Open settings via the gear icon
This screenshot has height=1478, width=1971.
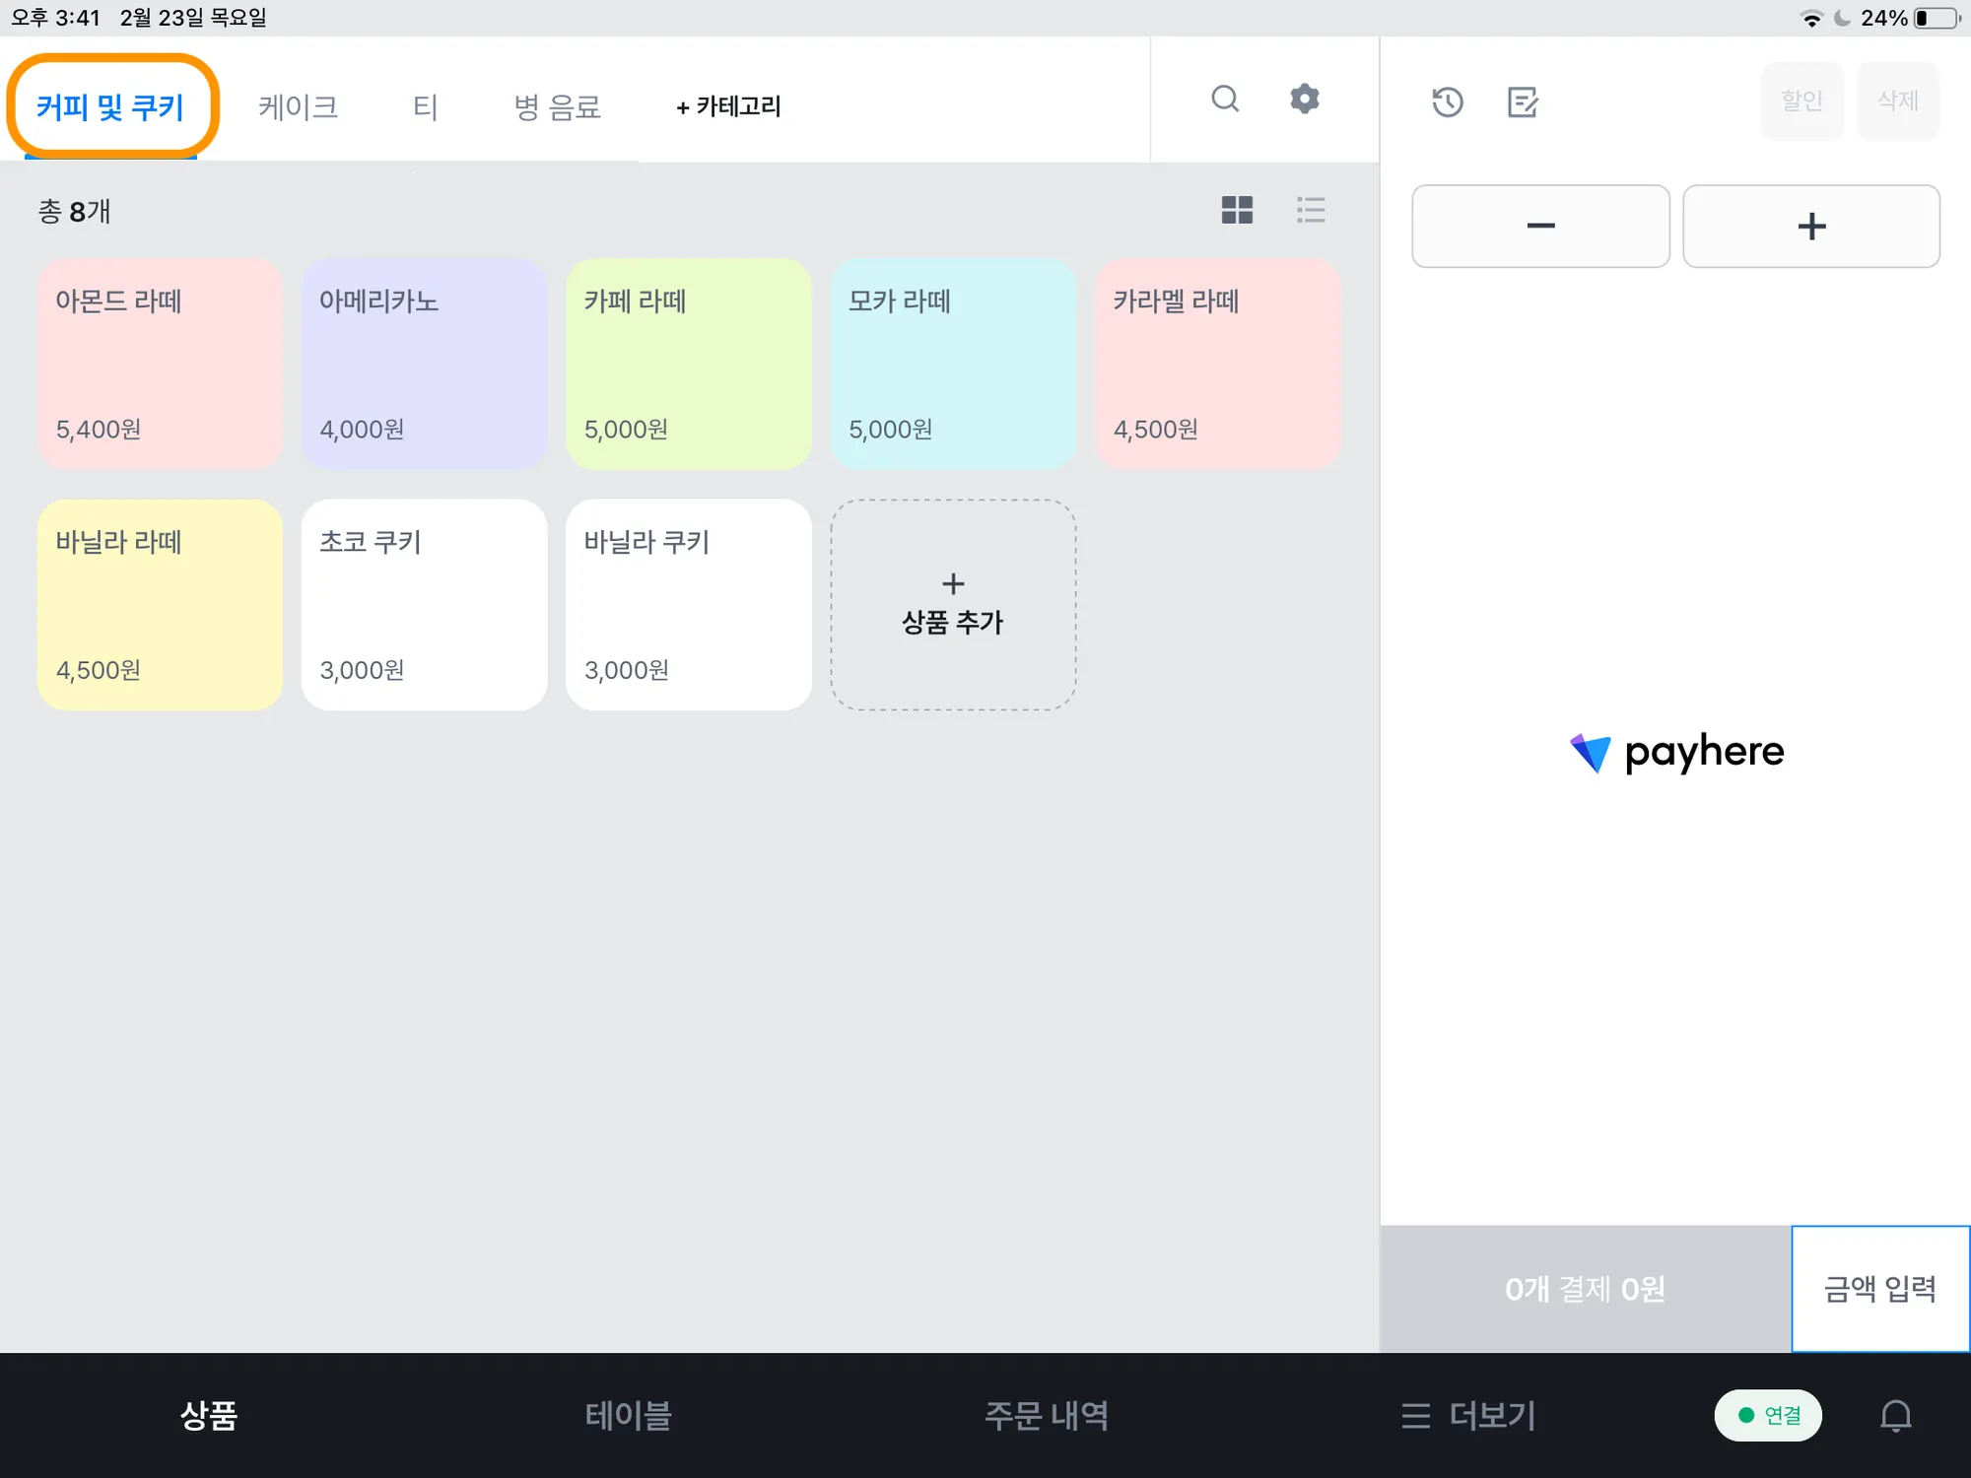[1304, 99]
